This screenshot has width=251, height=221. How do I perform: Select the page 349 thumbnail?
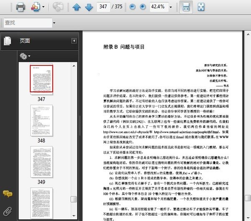[41, 161]
